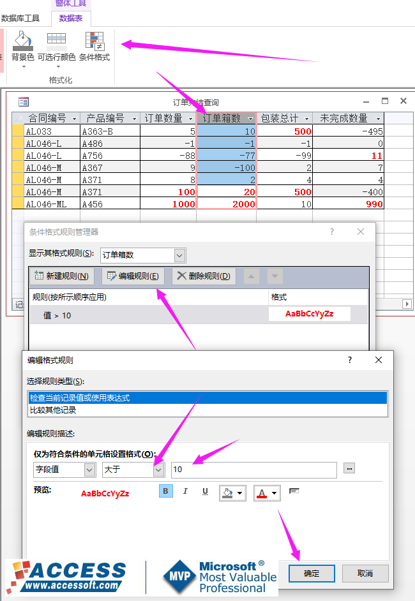Click the 订单数量 cell showing 1000
415x601 pixels.
click(169, 204)
